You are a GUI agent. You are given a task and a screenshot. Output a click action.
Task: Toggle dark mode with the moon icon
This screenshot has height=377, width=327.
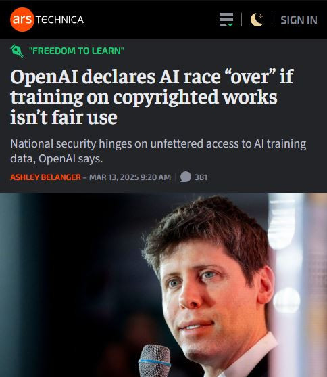click(257, 20)
